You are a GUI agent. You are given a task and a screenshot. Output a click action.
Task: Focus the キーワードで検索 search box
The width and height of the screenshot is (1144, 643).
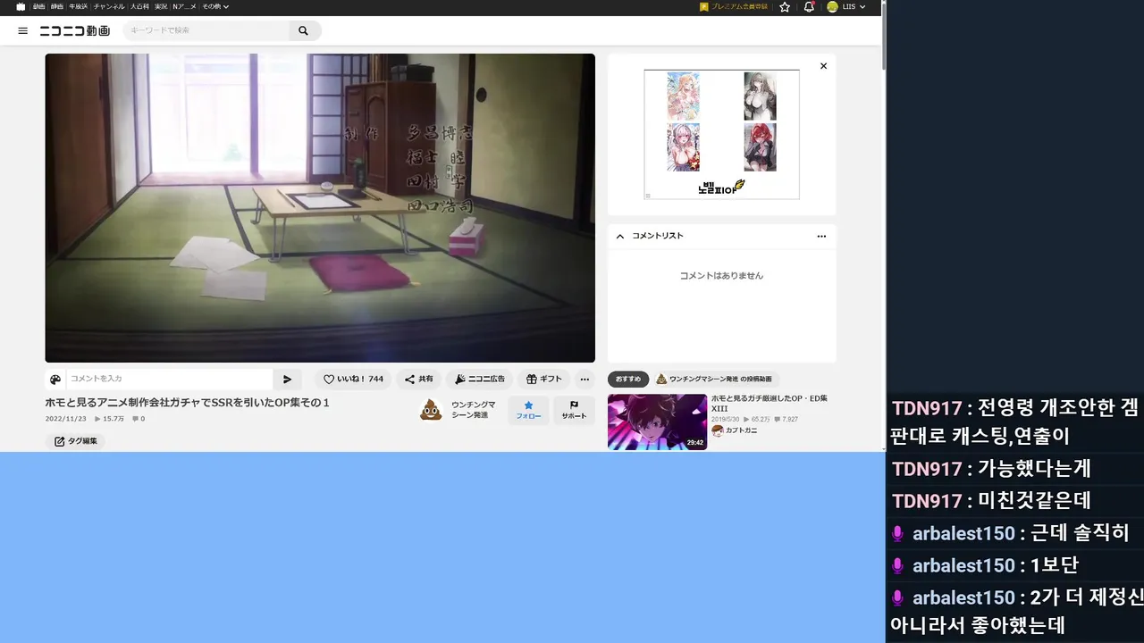(x=207, y=30)
